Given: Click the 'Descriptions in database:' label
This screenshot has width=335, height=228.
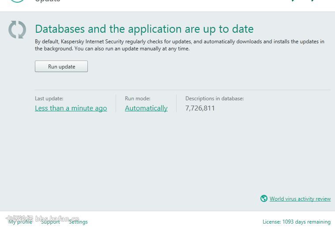Looking at the screenshot, I should 215,99.
